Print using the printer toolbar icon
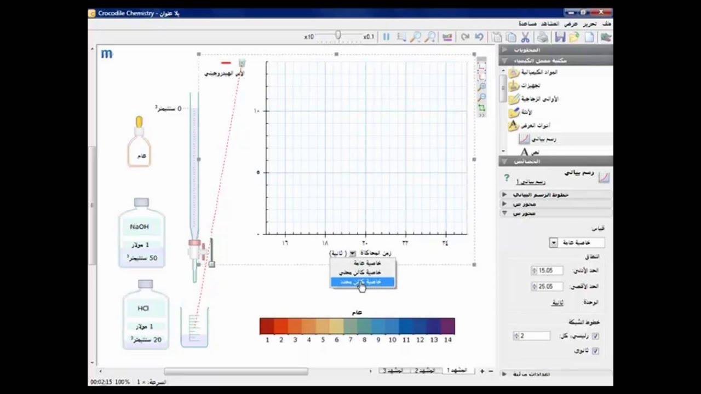Viewport: 701px width, 394px height. point(542,37)
